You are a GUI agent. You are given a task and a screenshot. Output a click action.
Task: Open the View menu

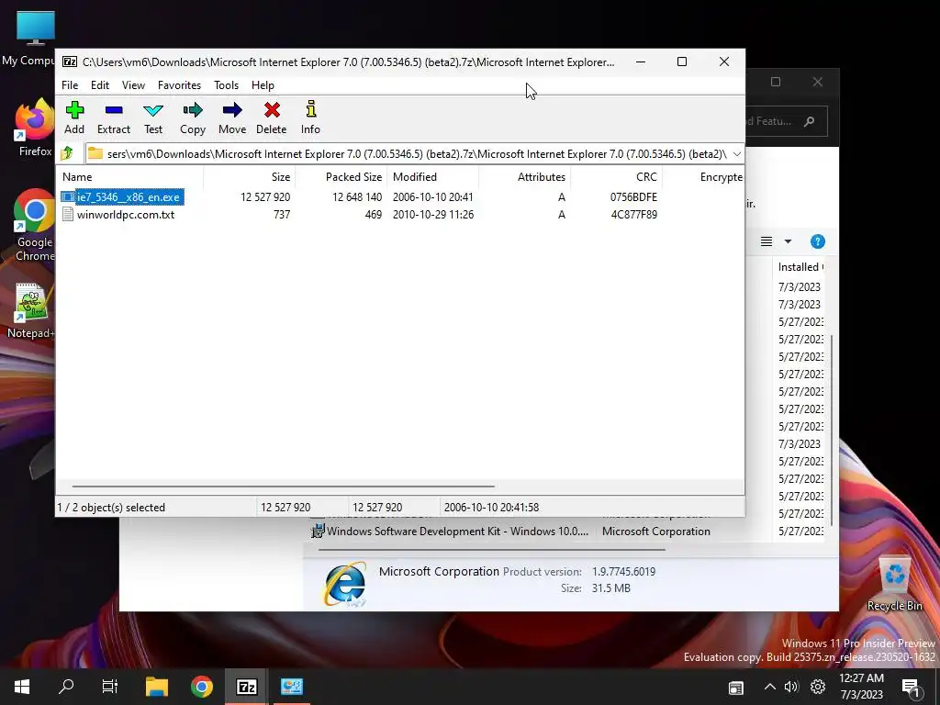133,85
